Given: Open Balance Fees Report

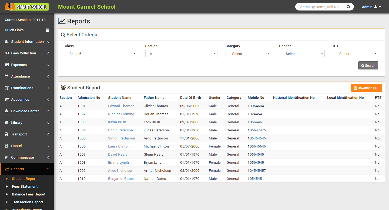Looking at the screenshot, I should click(28, 194).
